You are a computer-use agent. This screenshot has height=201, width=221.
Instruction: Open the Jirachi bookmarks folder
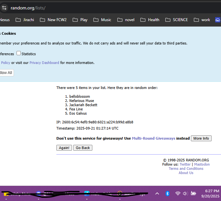[25, 20]
